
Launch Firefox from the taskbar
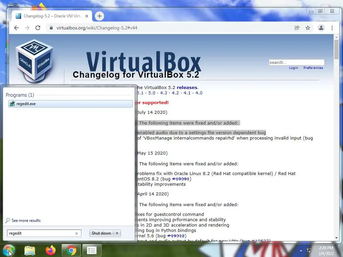click(51, 250)
